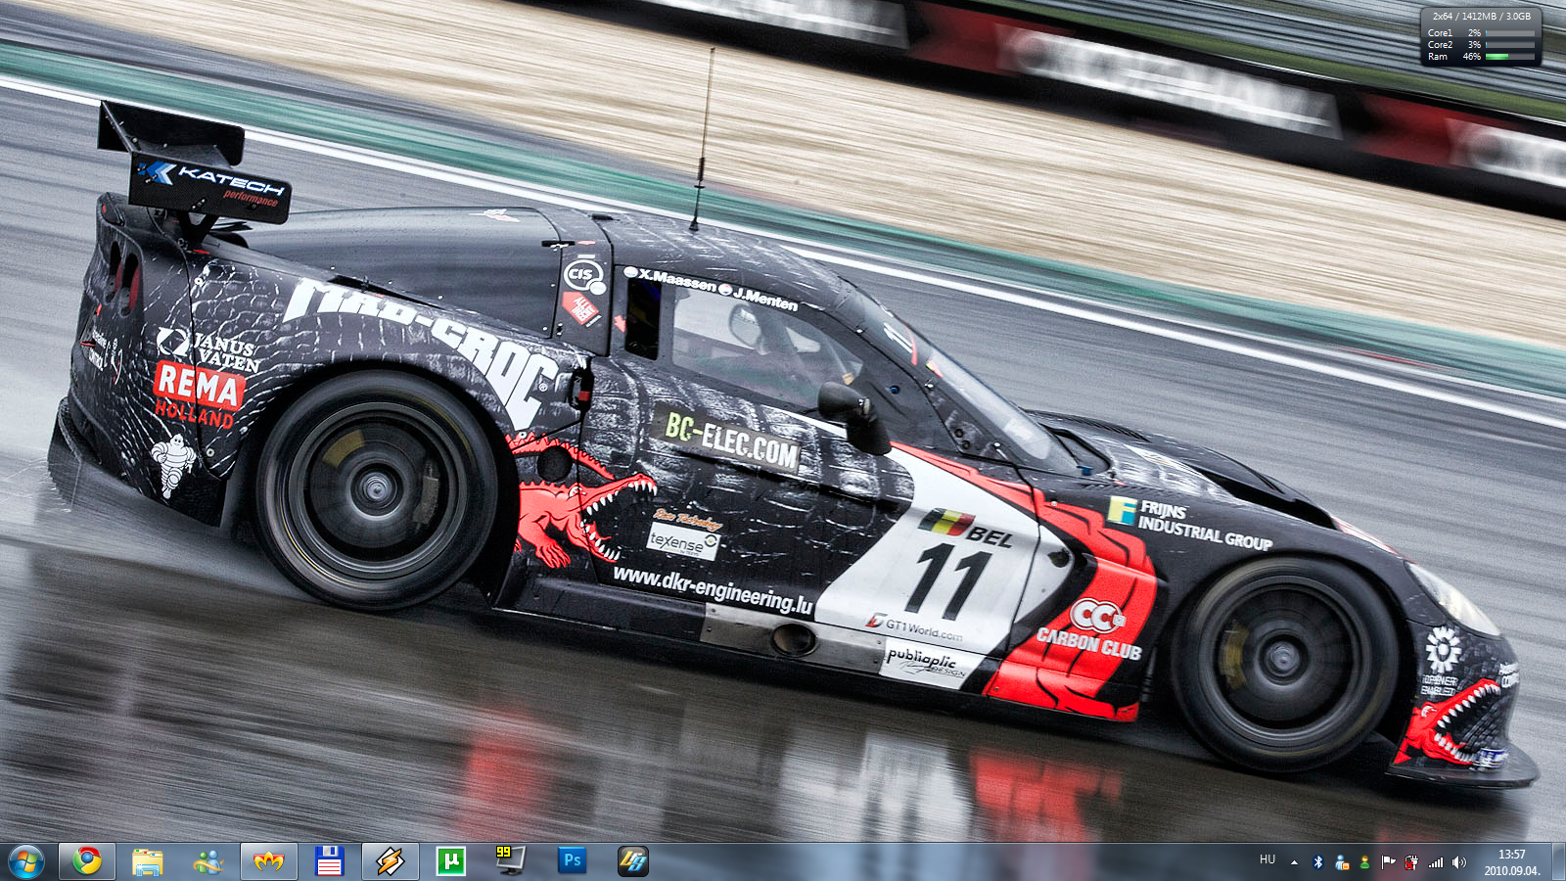The image size is (1566, 881).
Task: Click the "2x64 / 1412MB / 3.0GB" gadget header
Action: click(x=1481, y=17)
